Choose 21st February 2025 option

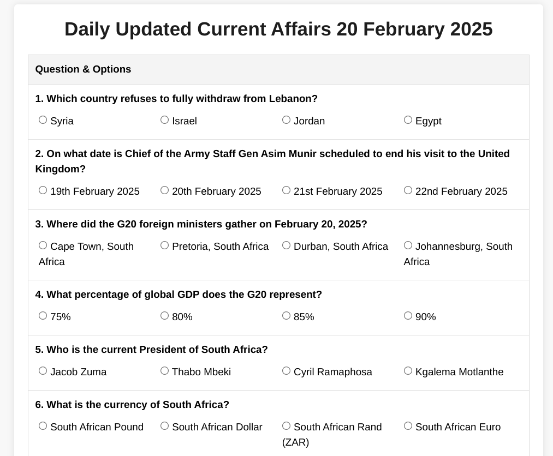coord(287,190)
